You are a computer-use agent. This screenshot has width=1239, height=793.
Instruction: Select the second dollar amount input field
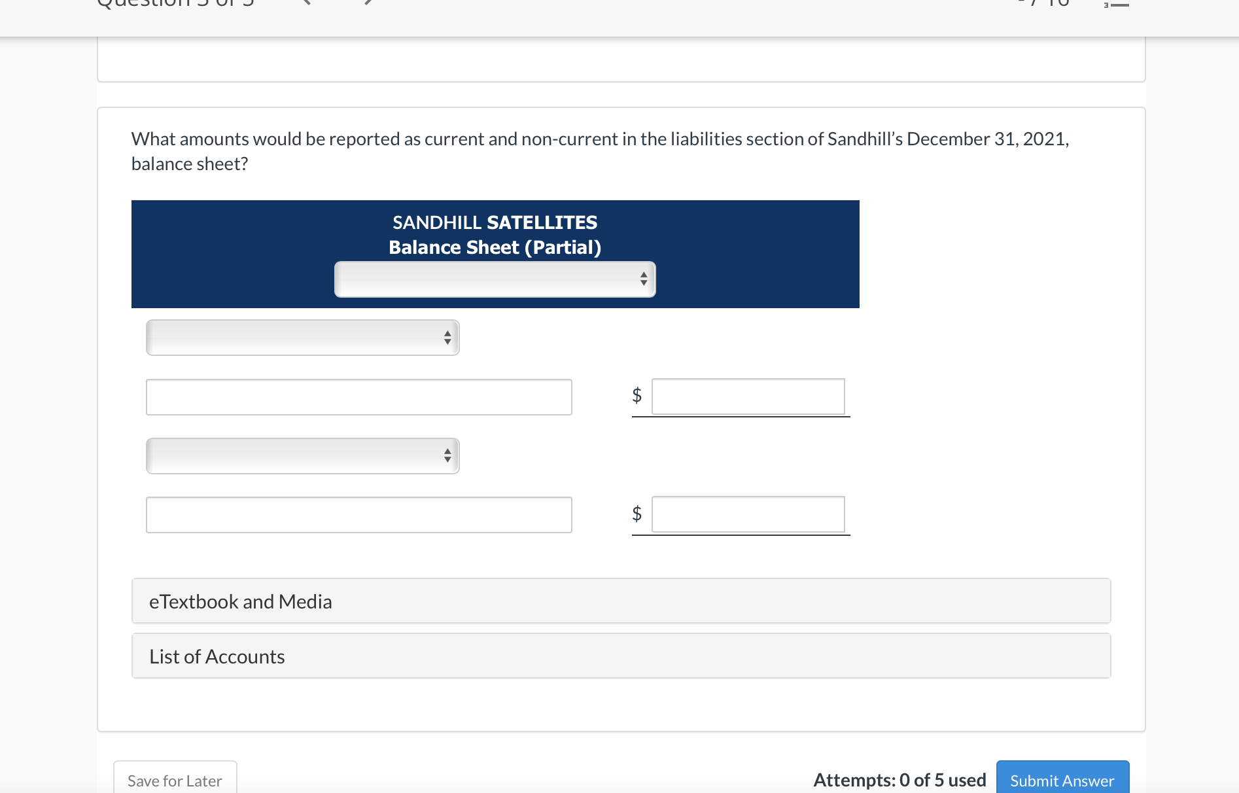coord(748,514)
